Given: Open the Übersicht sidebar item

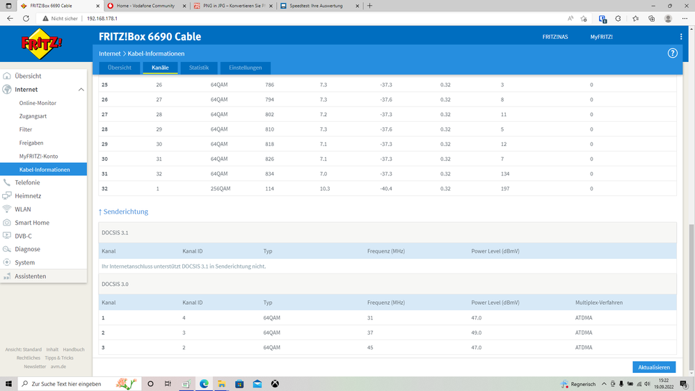Looking at the screenshot, I should click(28, 76).
